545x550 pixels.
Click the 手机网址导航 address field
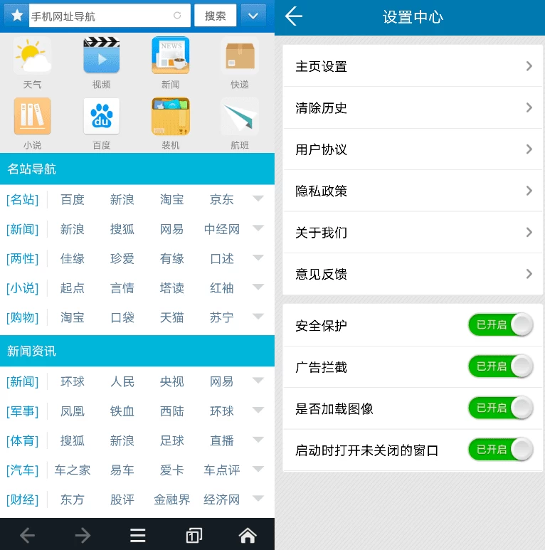pos(100,16)
